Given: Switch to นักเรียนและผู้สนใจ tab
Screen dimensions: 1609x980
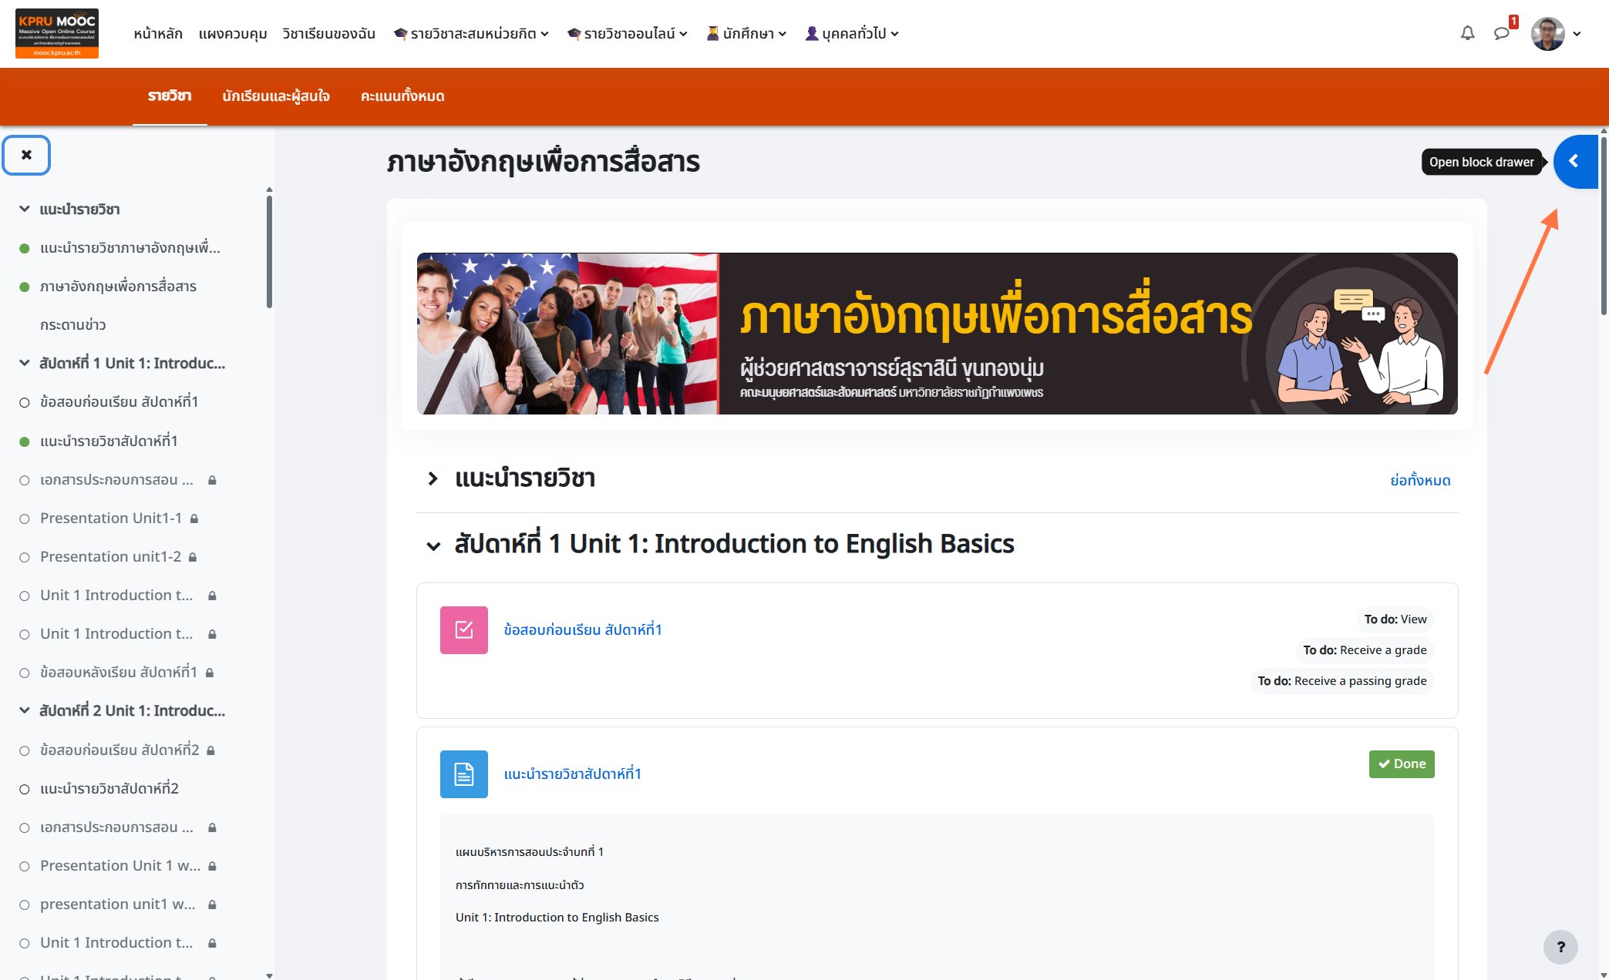Looking at the screenshot, I should point(276,96).
